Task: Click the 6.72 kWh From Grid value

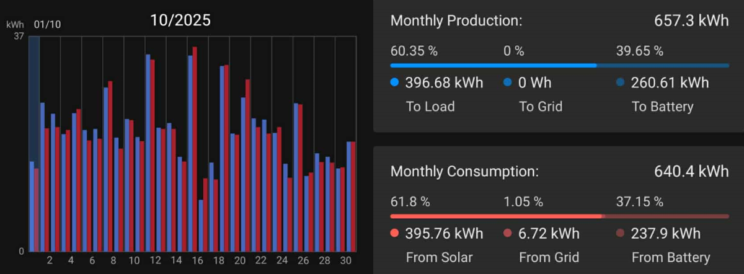Action: point(554,234)
